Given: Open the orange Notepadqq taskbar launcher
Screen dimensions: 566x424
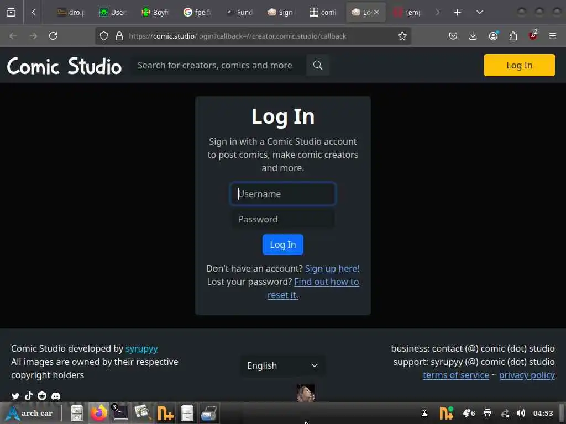Looking at the screenshot, I should coord(165,413).
